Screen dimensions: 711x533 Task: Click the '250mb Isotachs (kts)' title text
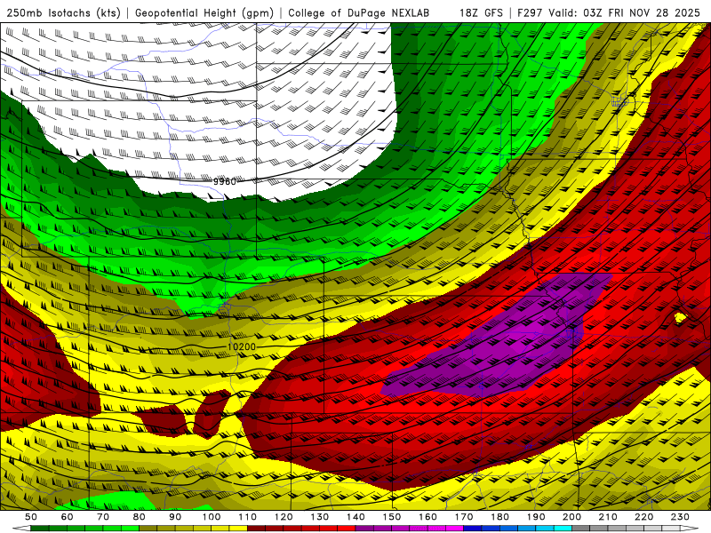pos(63,13)
